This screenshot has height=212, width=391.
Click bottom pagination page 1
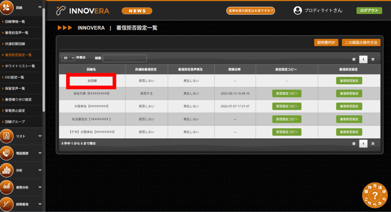(x=363, y=144)
